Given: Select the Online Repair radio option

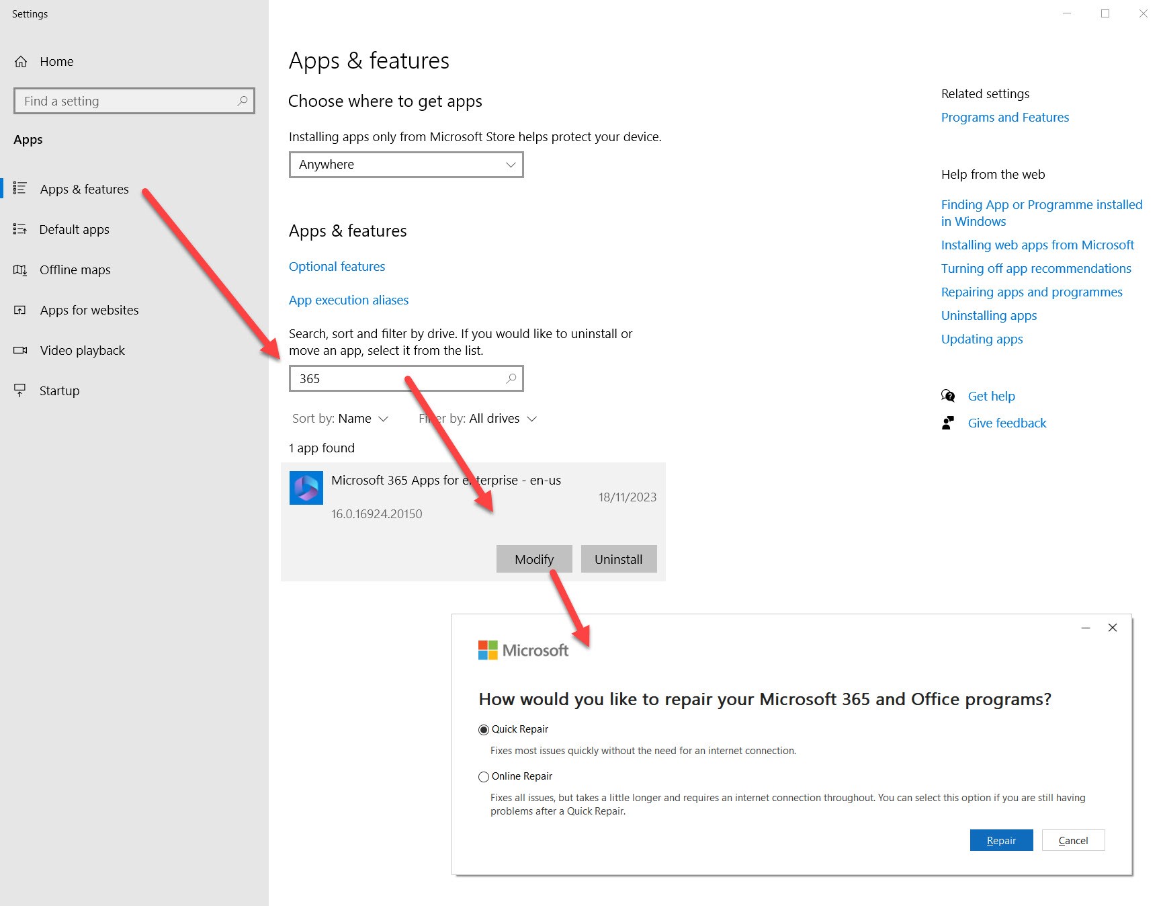Looking at the screenshot, I should tap(484, 777).
